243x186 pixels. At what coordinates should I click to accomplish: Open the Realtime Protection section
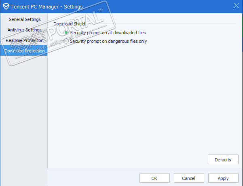click(25, 40)
